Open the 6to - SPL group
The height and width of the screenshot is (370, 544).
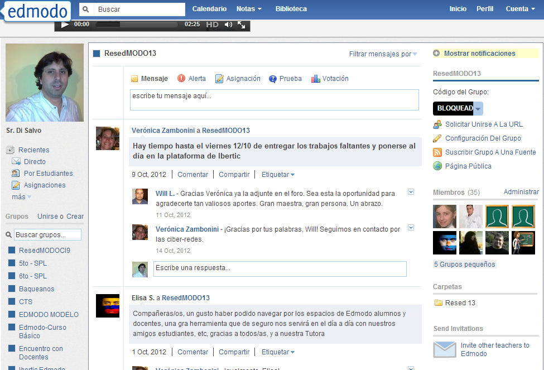pos(33,276)
